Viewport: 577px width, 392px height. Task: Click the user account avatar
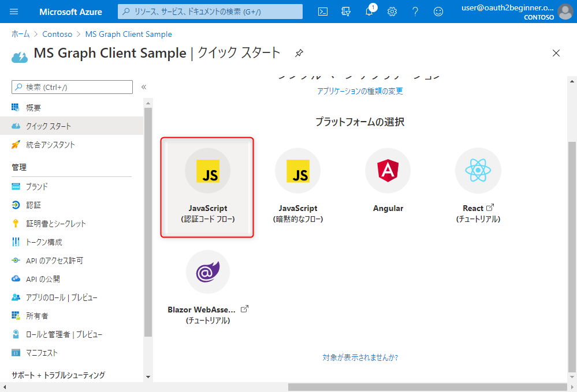click(565, 12)
